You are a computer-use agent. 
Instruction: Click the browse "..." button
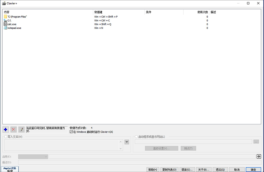(256, 142)
